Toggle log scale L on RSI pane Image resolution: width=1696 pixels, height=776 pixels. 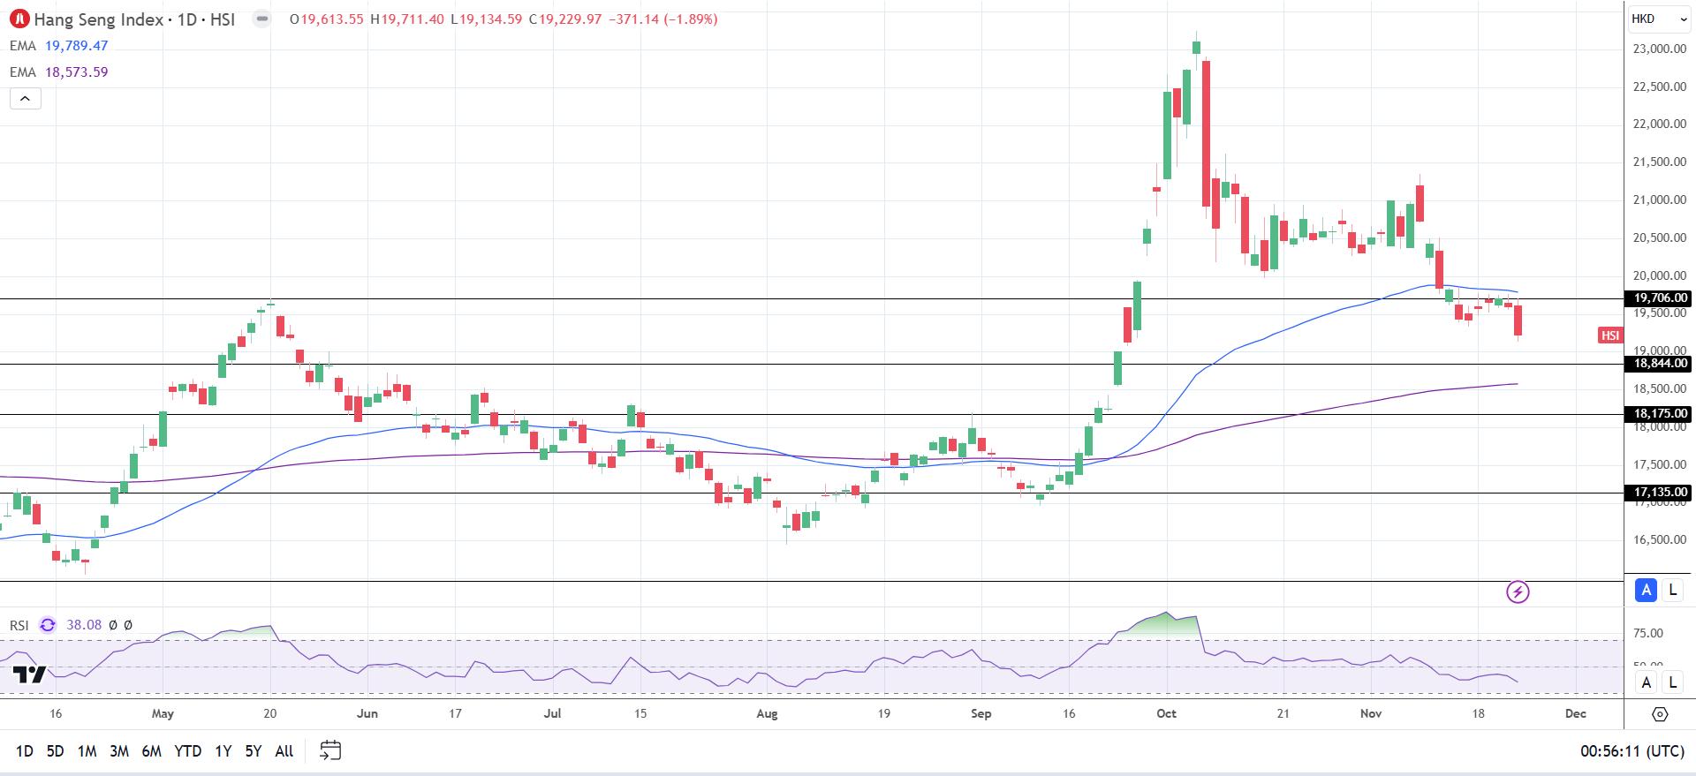click(1673, 682)
